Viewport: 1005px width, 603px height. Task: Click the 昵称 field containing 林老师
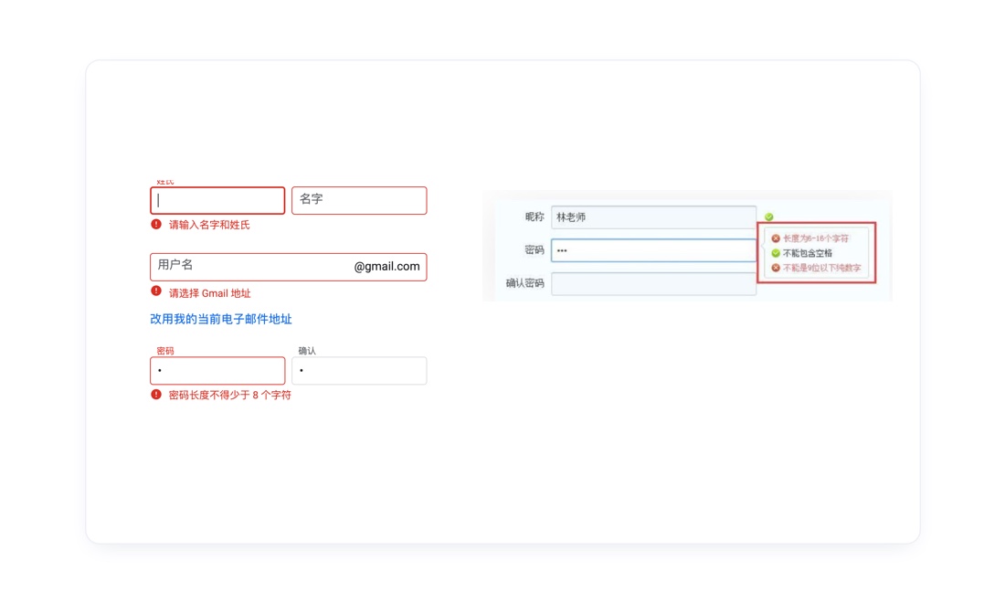click(x=653, y=217)
